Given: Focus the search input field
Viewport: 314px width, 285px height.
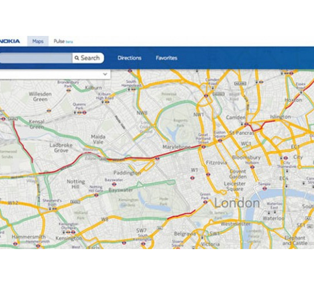Looking at the screenshot, I should 36,58.
